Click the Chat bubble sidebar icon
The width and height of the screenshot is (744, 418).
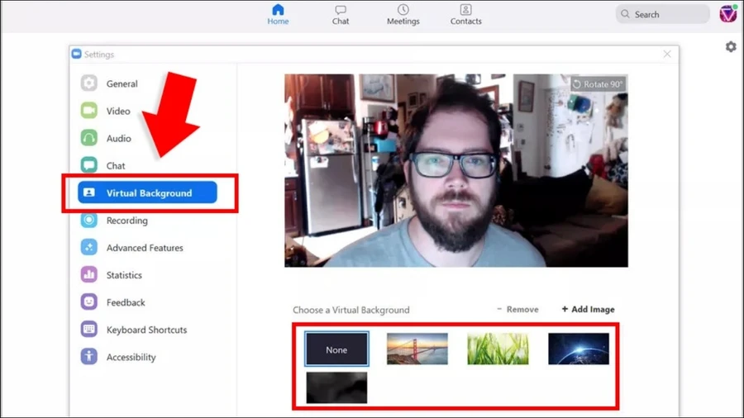[88, 165]
